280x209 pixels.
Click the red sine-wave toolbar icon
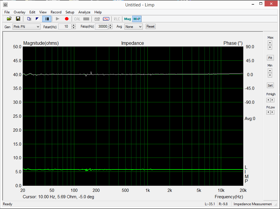pyautogui.click(x=106, y=19)
